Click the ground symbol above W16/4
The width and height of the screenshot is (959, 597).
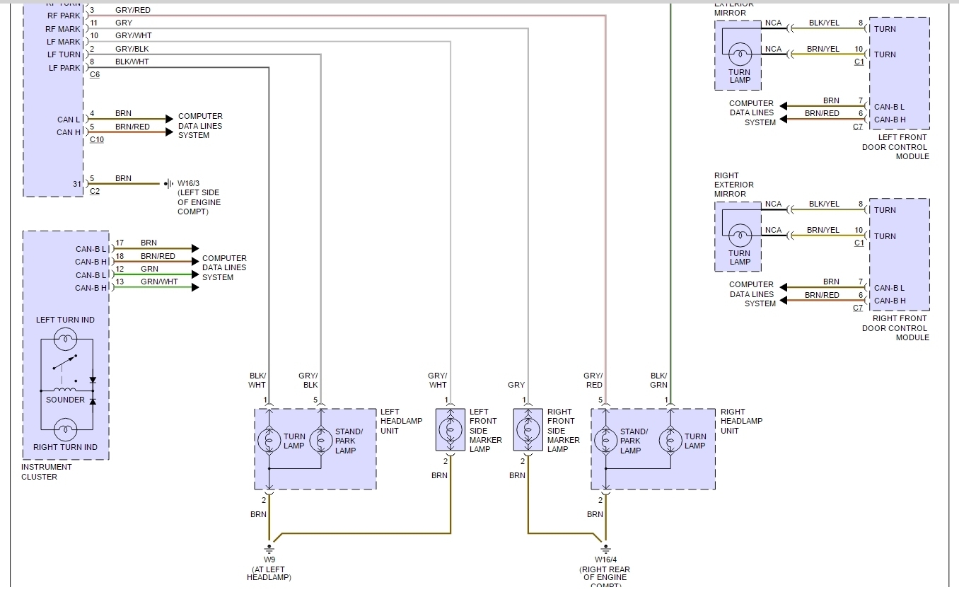tap(605, 548)
